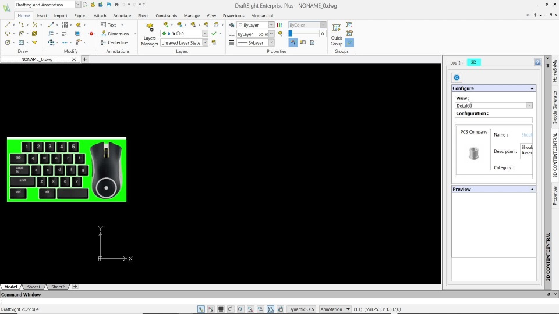Close the NONAME_0.dwg drawing tab
Screen dimensions: 559x314
pos(74,59)
